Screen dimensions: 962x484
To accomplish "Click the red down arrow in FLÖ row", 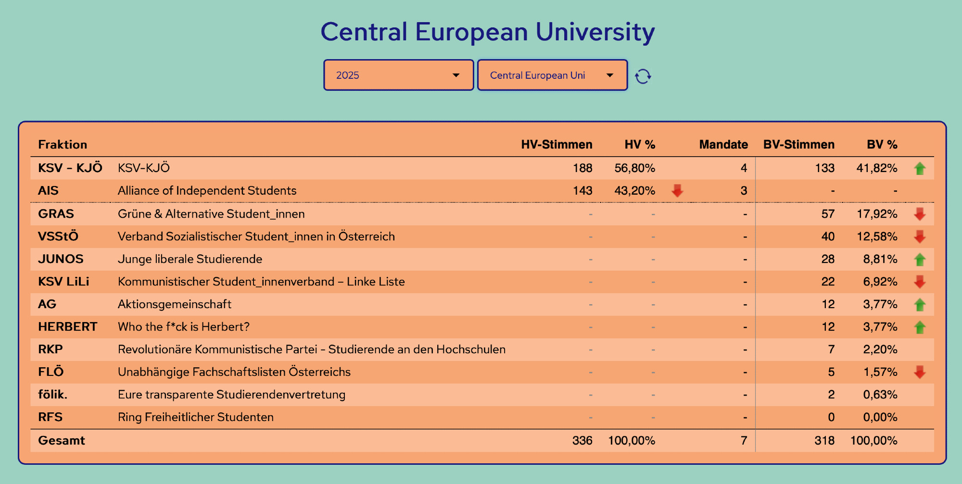I will pyautogui.click(x=920, y=372).
